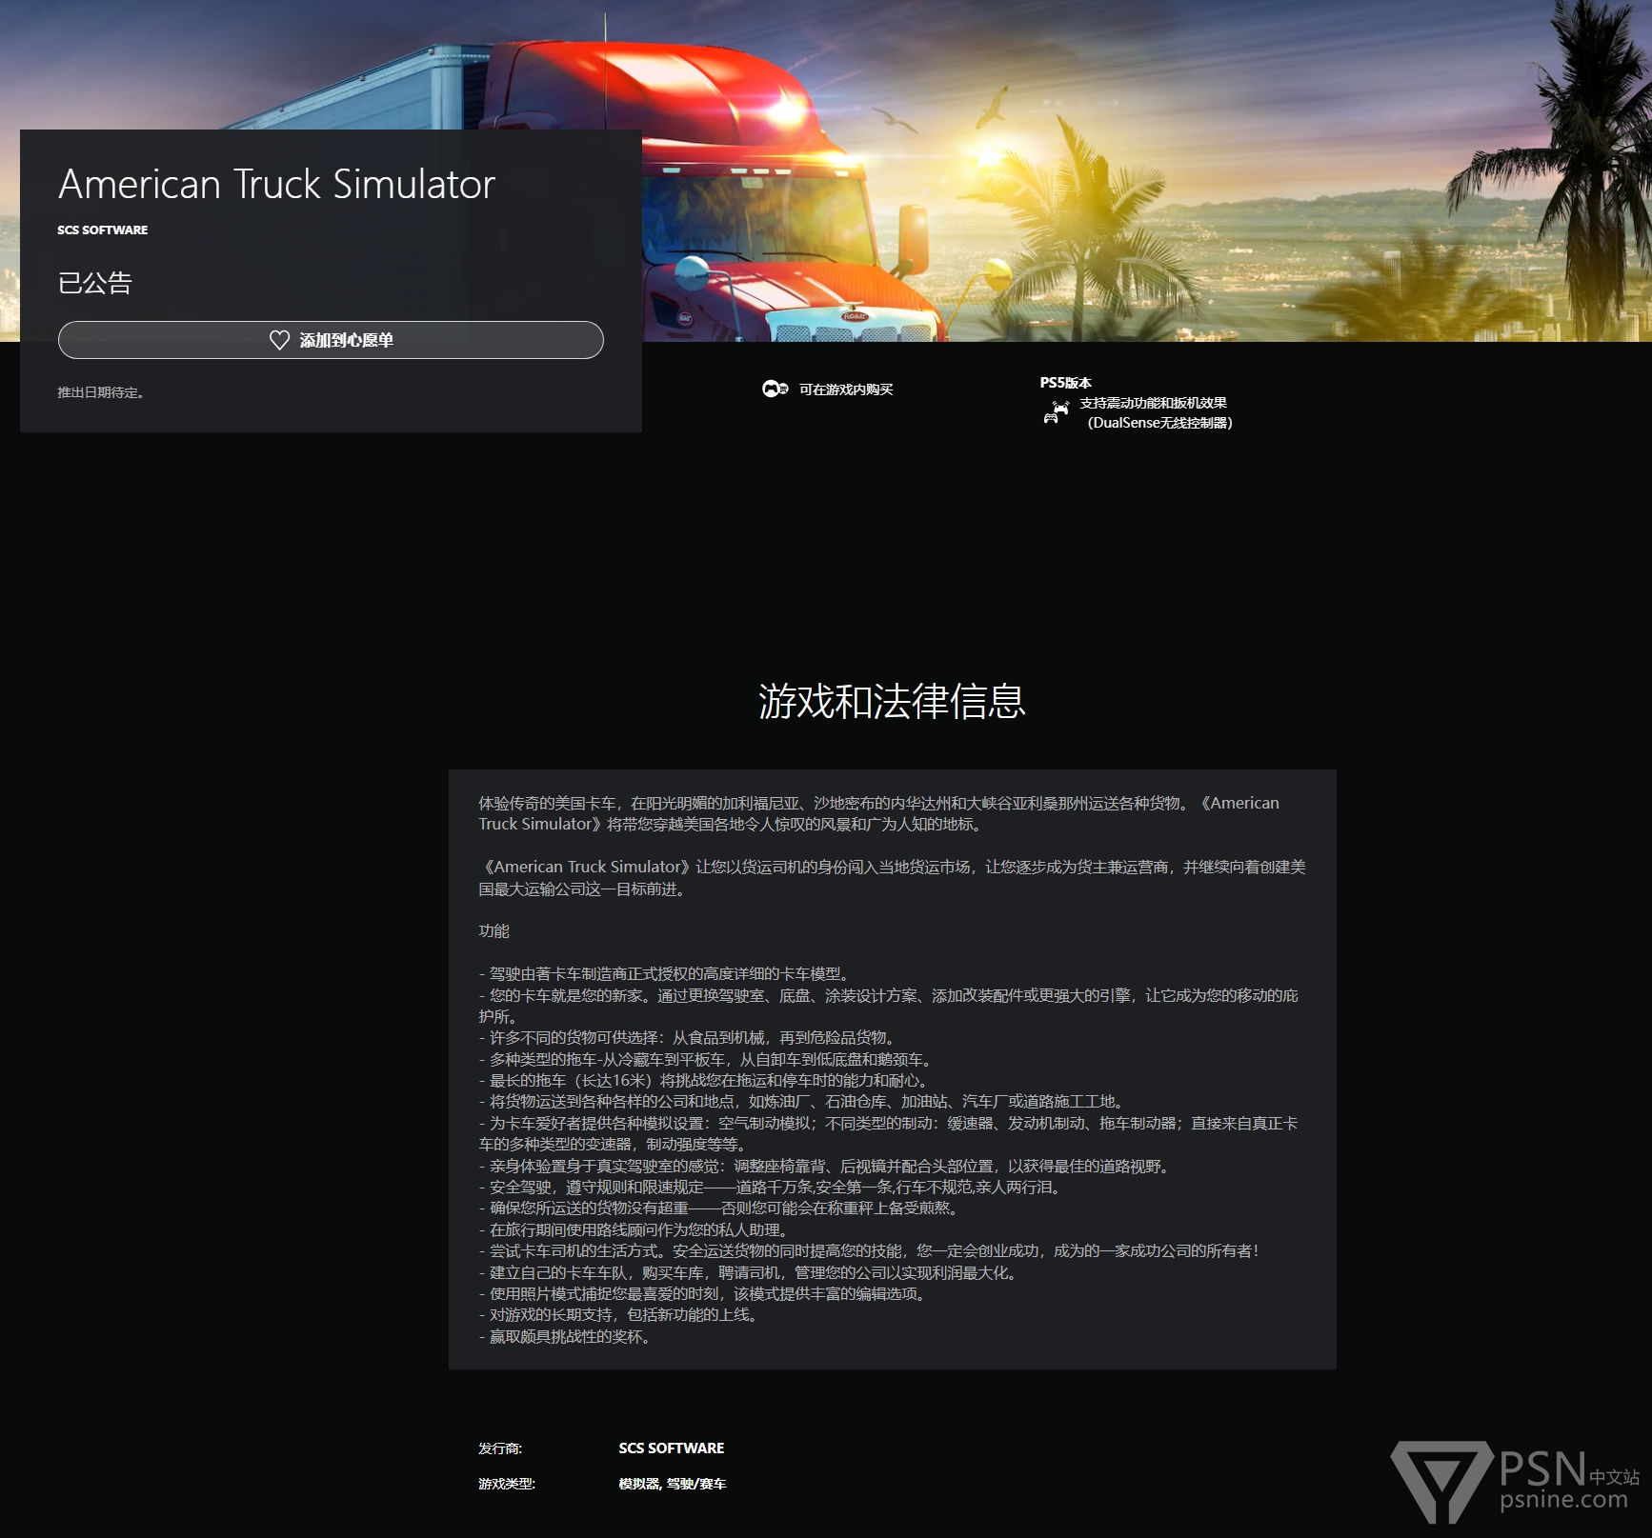Click the 发行商 label

[500, 1448]
